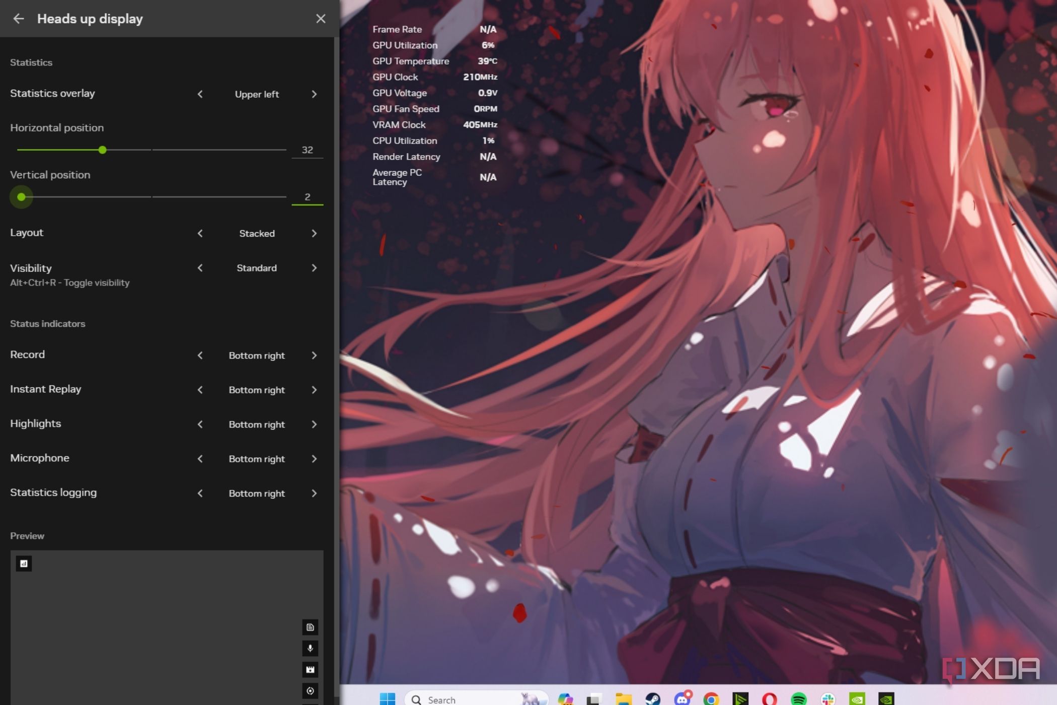This screenshot has height=705, width=1057.
Task: Move Highlights indicator to previous position
Action: tap(200, 425)
